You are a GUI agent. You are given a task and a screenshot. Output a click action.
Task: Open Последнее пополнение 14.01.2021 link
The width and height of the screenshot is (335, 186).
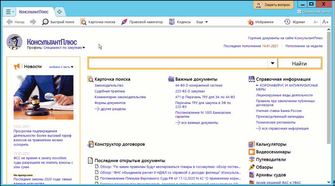point(251,46)
